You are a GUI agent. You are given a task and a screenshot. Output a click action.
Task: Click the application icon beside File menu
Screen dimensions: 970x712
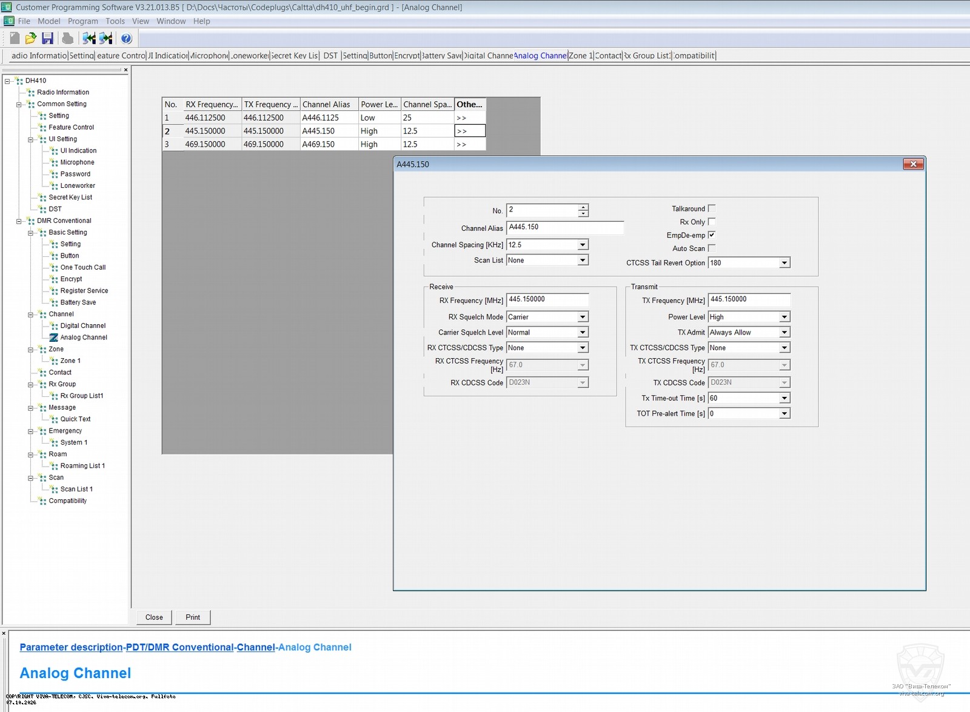coord(8,21)
